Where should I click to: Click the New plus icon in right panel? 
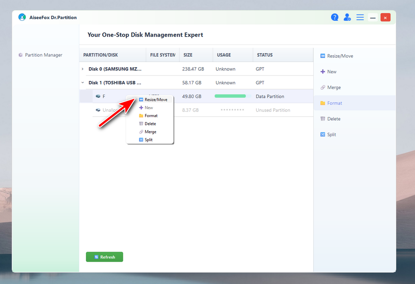pos(323,72)
